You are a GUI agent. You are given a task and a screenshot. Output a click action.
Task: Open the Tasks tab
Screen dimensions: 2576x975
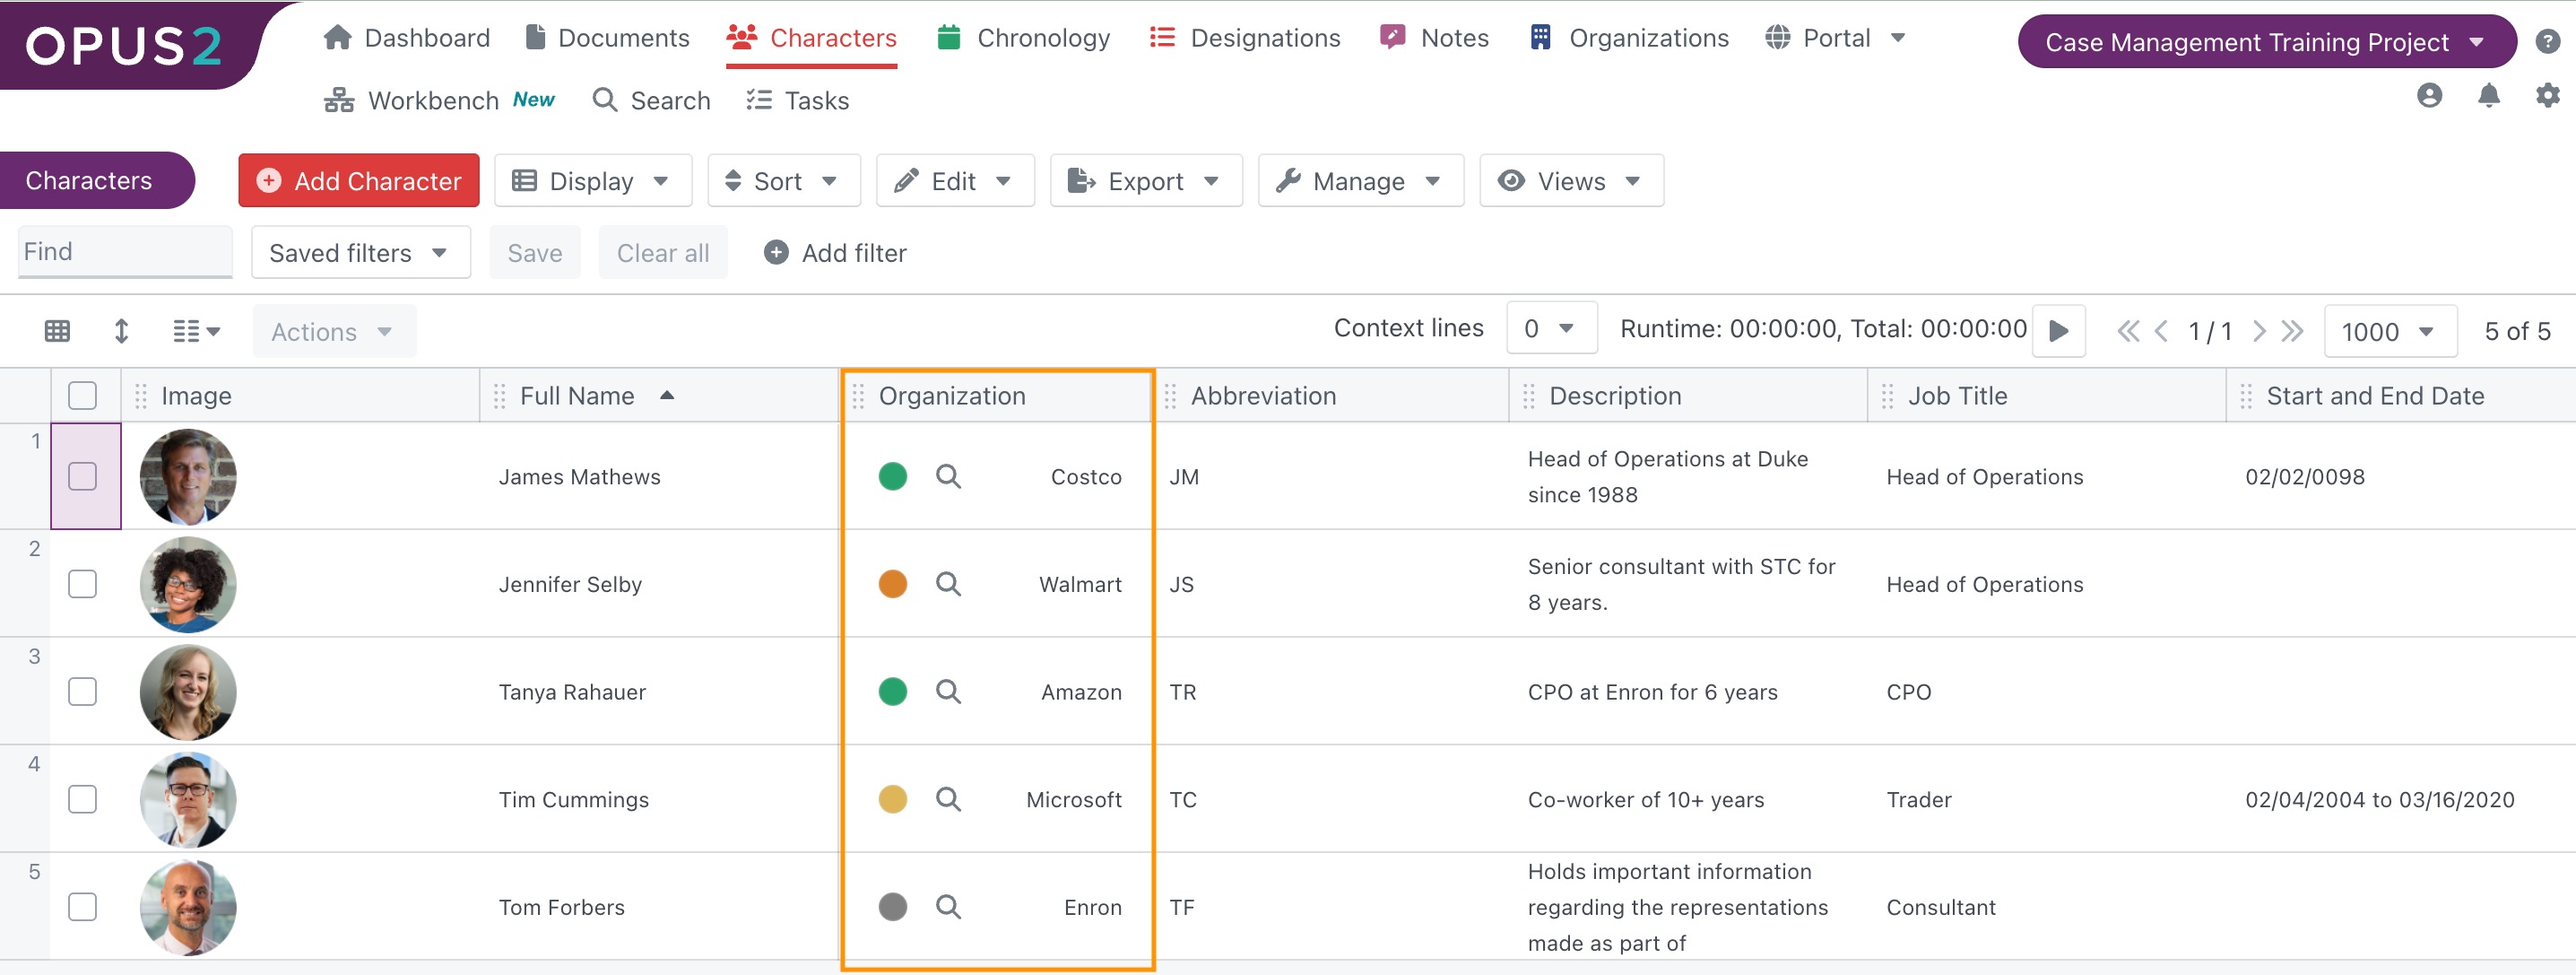(x=798, y=100)
